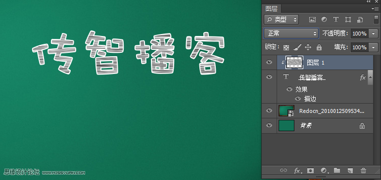Click clipping mask arrow on 图层 1

(x=283, y=63)
